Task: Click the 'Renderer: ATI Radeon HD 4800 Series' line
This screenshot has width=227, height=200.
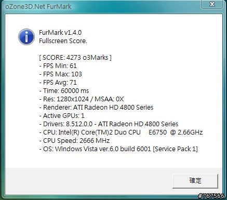Action: tap(96, 108)
